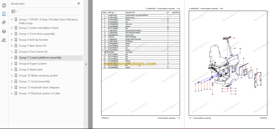Screen dimensions: 275x129
Task: Expand the Group 3 Front drum assembly bookmark
Action: point(12,34)
